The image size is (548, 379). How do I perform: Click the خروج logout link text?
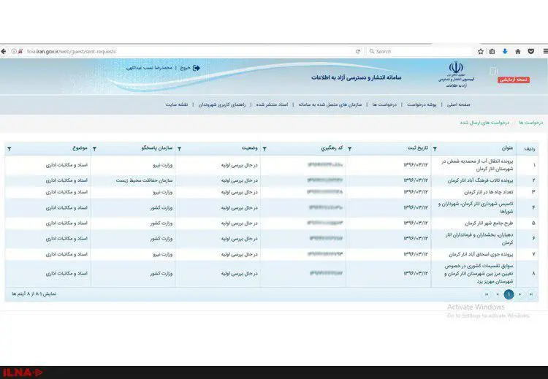185,68
